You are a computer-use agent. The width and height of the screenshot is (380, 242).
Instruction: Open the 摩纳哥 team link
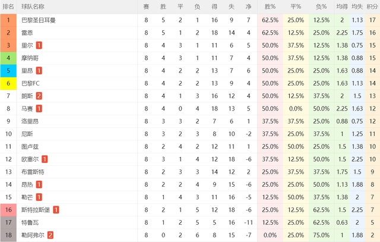[x=30, y=58]
